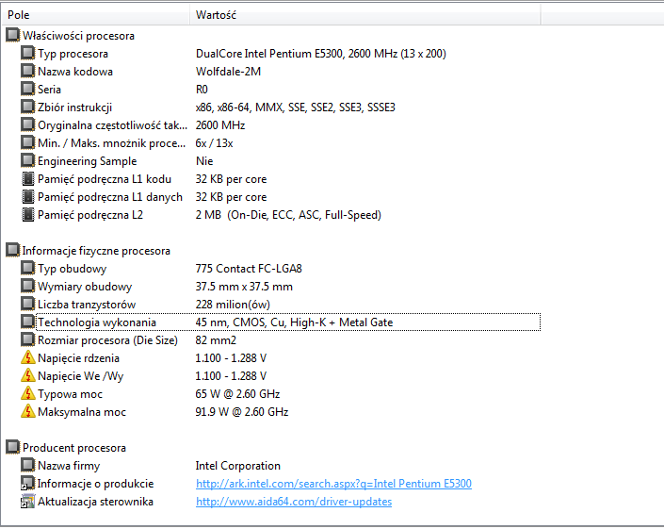Open the ark.intel.com Pentium E5300 link
This screenshot has height=529, width=664.
333,484
